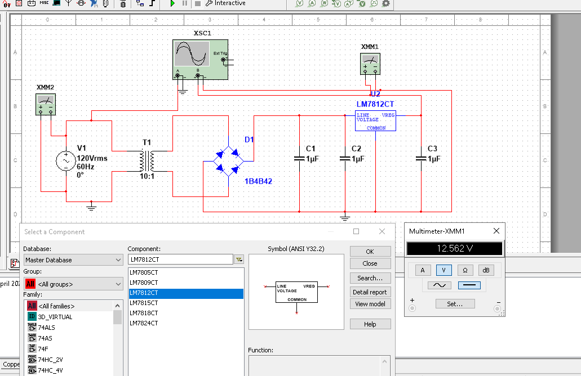Viewport: 581px width, 376px height.
Task: Click the component filter icon beside the Component field
Action: pos(239,259)
